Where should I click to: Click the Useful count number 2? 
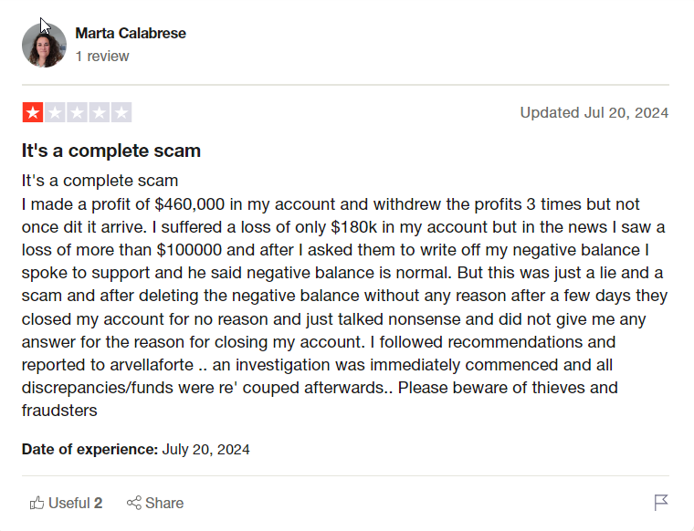coord(99,503)
